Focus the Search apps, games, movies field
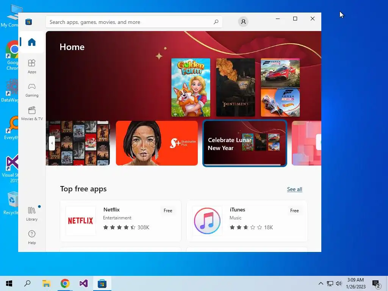 (134, 22)
